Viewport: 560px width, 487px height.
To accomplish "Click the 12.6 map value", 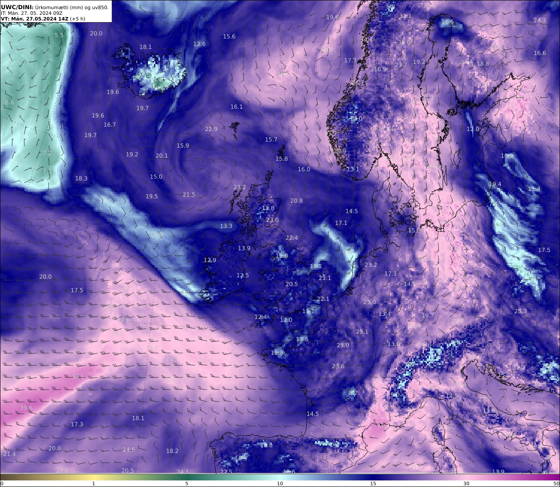I will coord(199,44).
